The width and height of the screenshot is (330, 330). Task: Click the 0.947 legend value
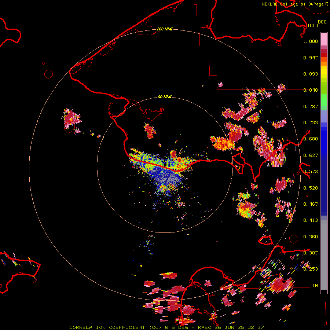click(311, 58)
